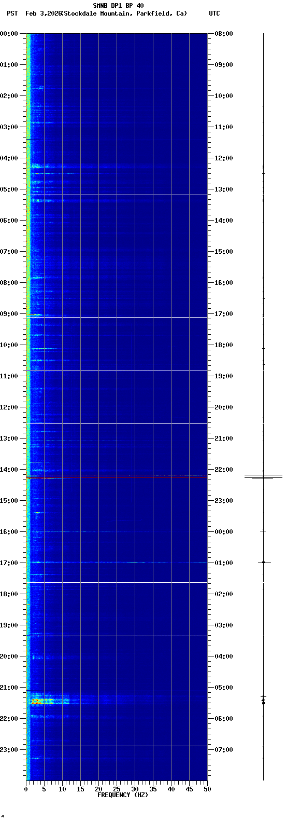Click the 03:00 UTC axis label
Image resolution: width=286 pixels, height=822 pixels.
tap(224, 625)
